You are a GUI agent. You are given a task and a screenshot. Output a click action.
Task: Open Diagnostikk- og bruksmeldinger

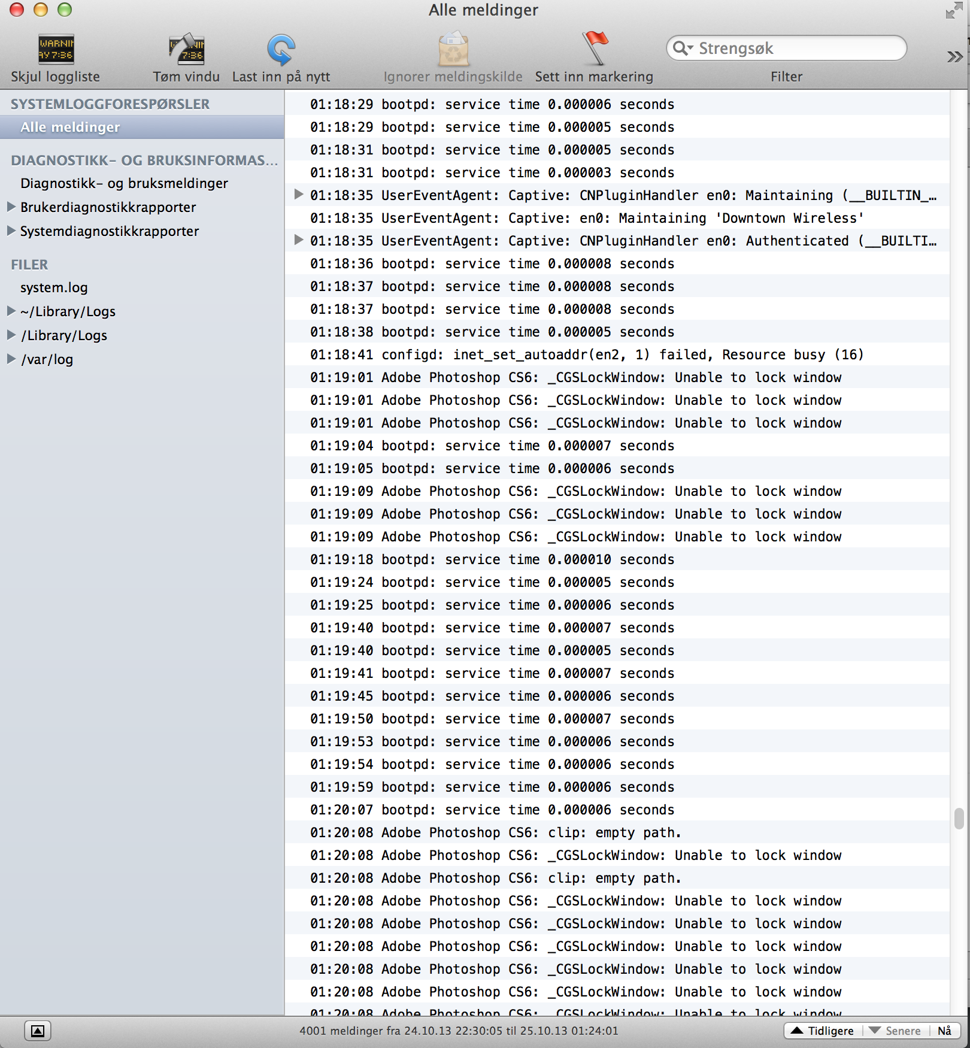[x=124, y=183]
